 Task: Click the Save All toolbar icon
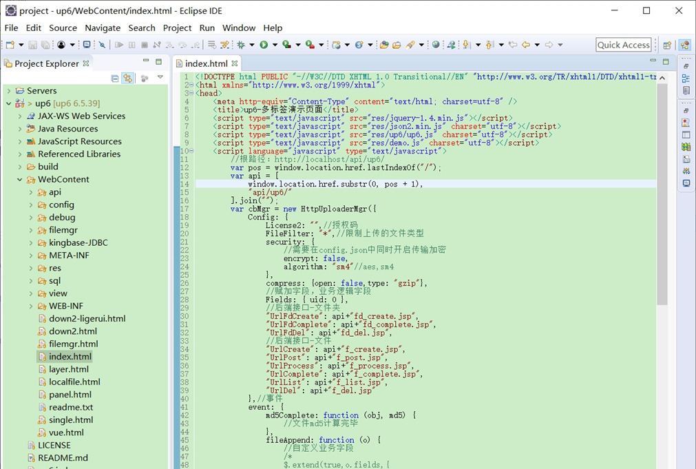pos(45,45)
